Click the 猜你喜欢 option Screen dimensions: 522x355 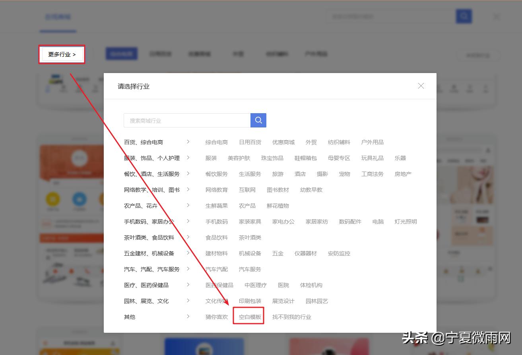tap(216, 316)
